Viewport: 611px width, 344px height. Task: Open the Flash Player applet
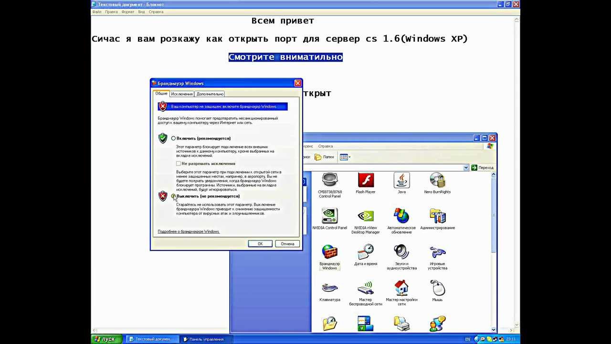tap(366, 183)
